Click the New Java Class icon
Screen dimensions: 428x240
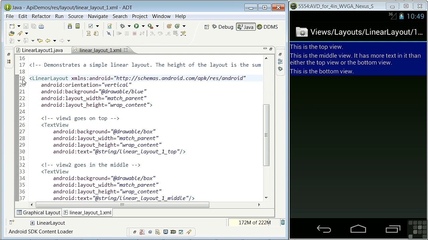coord(177,26)
